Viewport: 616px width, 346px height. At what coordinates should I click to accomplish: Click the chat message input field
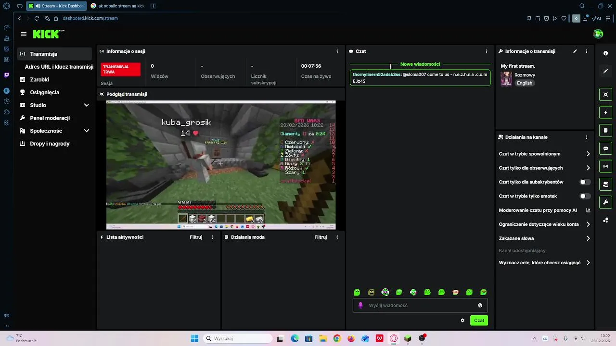click(x=420, y=305)
